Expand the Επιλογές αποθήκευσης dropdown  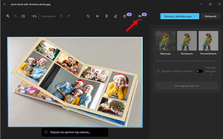(180, 16)
